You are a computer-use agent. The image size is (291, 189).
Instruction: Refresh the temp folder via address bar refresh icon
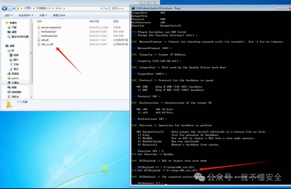(x=106, y=8)
